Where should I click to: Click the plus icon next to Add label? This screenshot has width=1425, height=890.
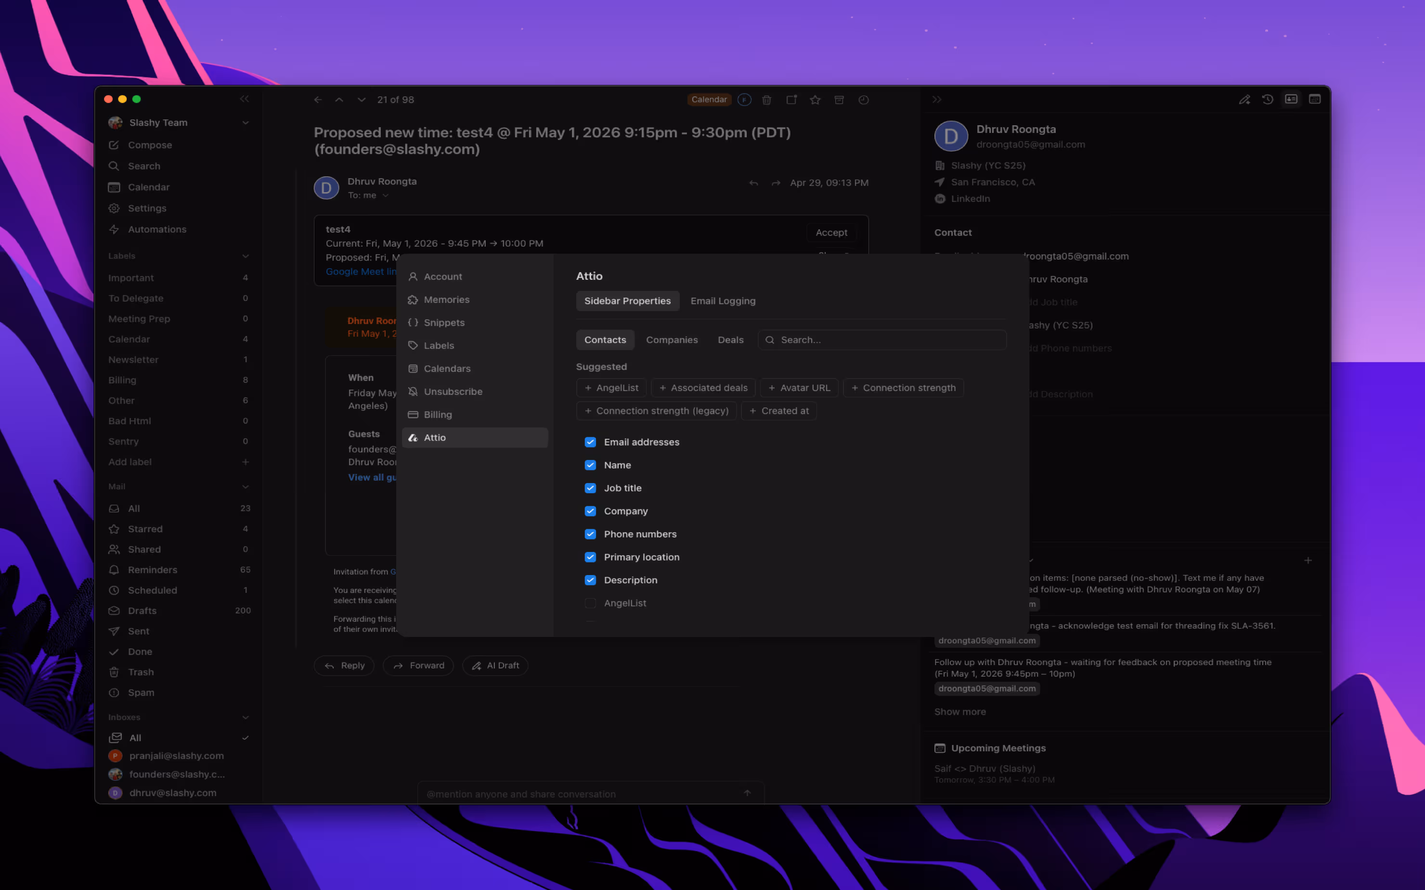tap(246, 462)
